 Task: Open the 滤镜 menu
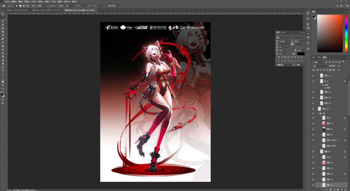pyautogui.click(x=47, y=2)
